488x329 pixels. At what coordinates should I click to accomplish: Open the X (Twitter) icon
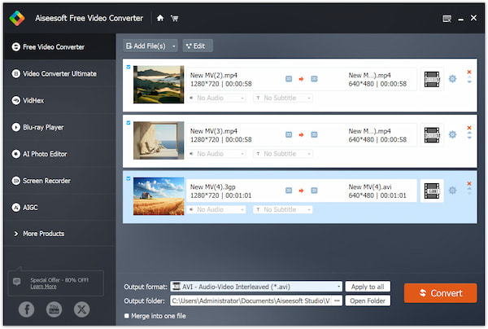pyautogui.click(x=82, y=309)
